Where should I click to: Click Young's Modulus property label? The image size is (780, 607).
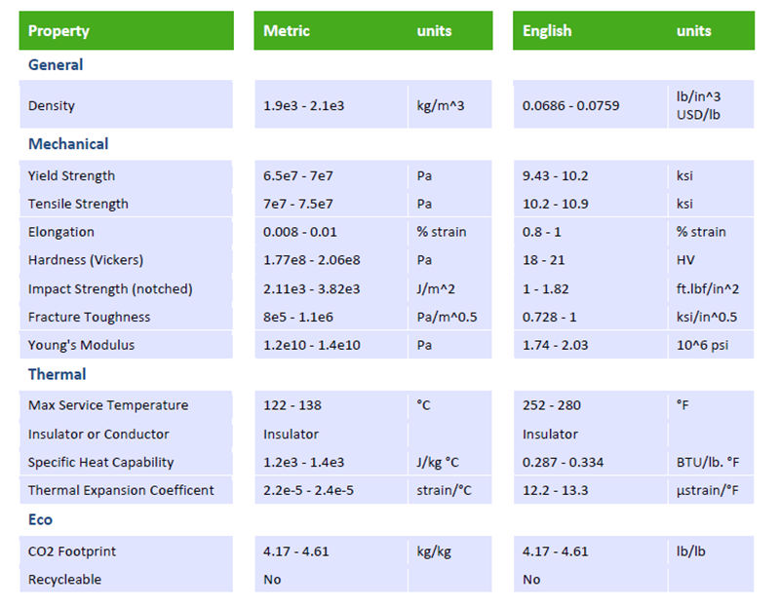click(x=81, y=345)
